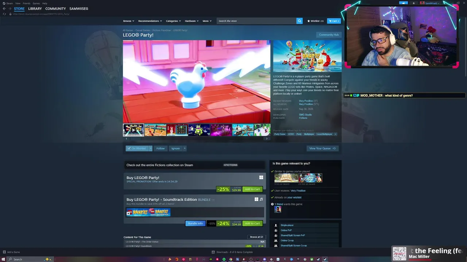Switch to the COMMUNITY tab
This screenshot has width=467, height=262.
click(x=55, y=9)
